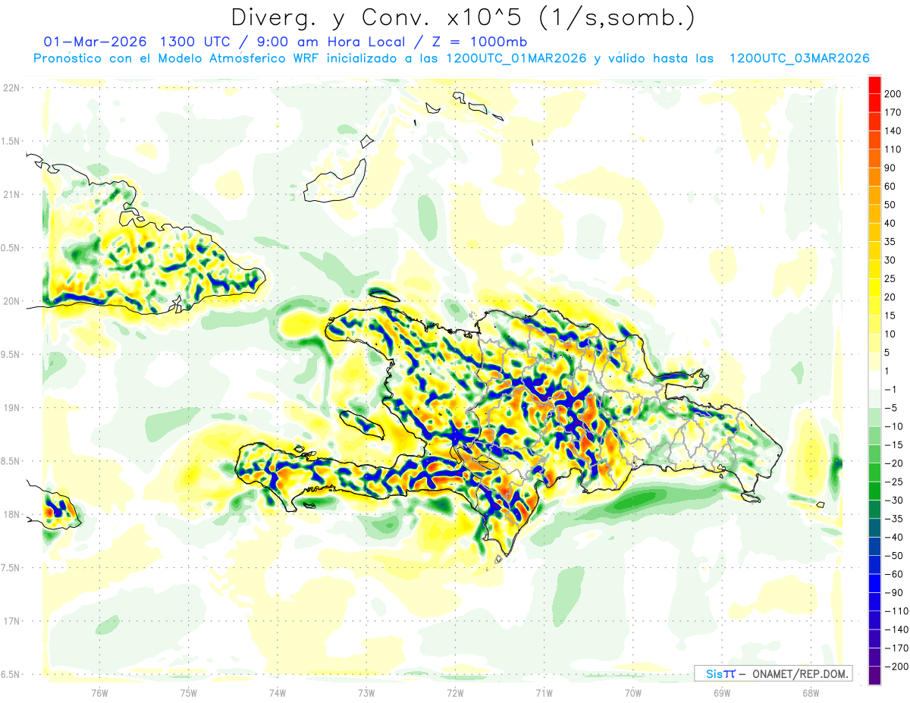Click the '21N' latitude label
Screen dimensions: 910x703
11,194
